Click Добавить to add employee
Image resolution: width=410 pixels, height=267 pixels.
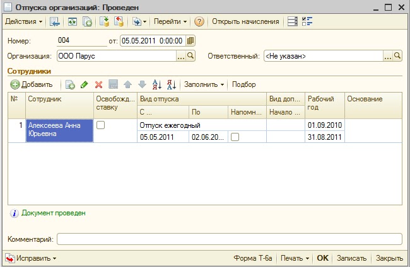tap(32, 84)
